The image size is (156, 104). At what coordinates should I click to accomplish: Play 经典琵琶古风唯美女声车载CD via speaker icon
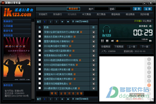(x=94, y=79)
